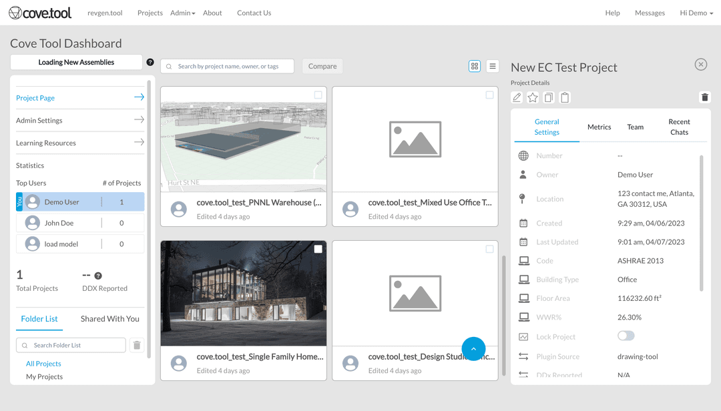The height and width of the screenshot is (411, 721).
Task: Open revgen.tool link
Action: pos(105,13)
